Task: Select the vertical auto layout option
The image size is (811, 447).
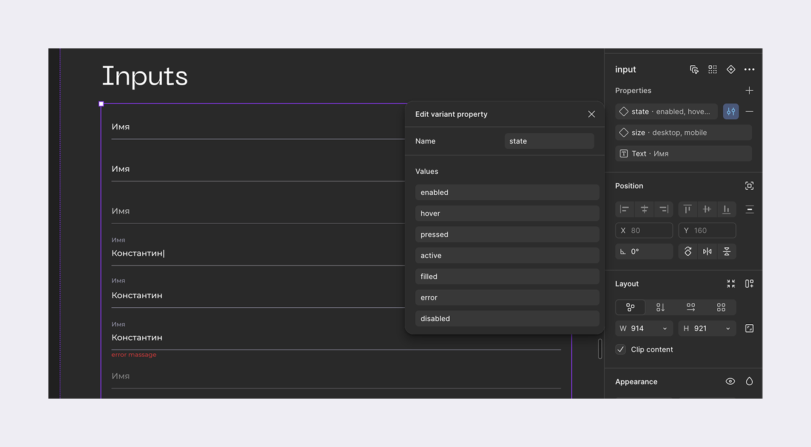Action: point(660,307)
